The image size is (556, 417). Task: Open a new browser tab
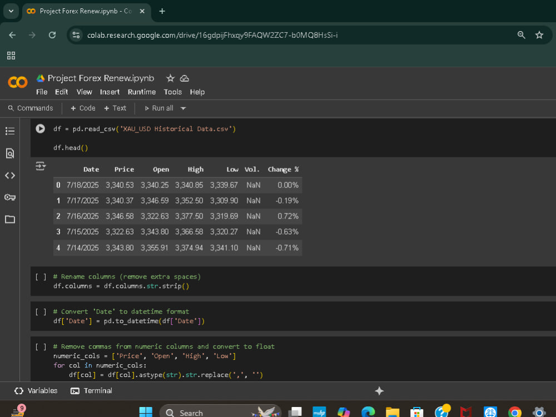tap(162, 11)
